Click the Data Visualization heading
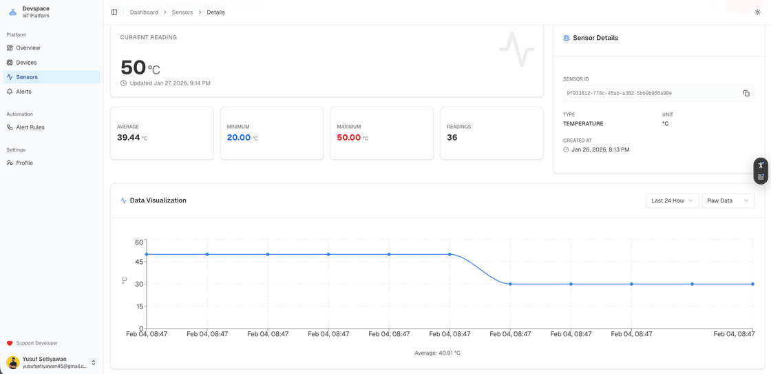This screenshot has height=374, width=771. pyautogui.click(x=158, y=200)
